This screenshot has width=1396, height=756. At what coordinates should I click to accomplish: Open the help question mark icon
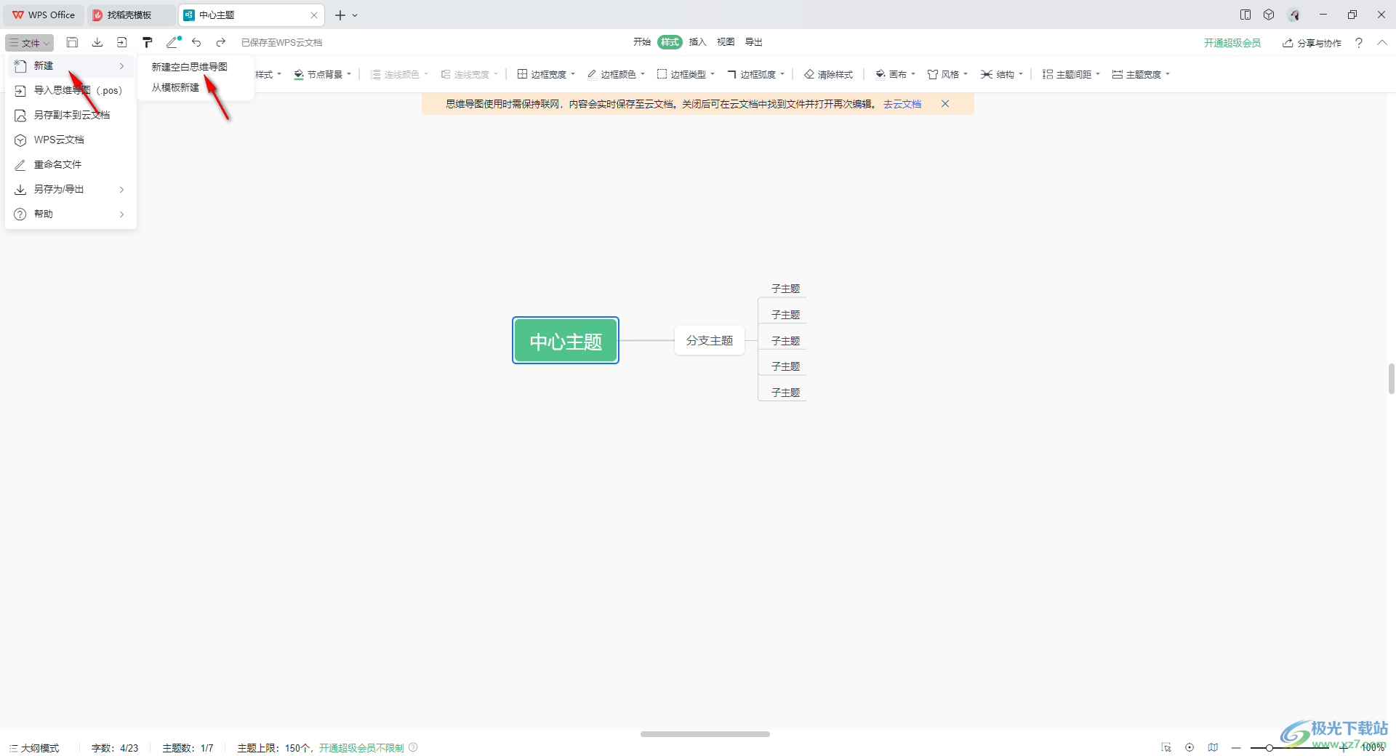pos(1359,43)
